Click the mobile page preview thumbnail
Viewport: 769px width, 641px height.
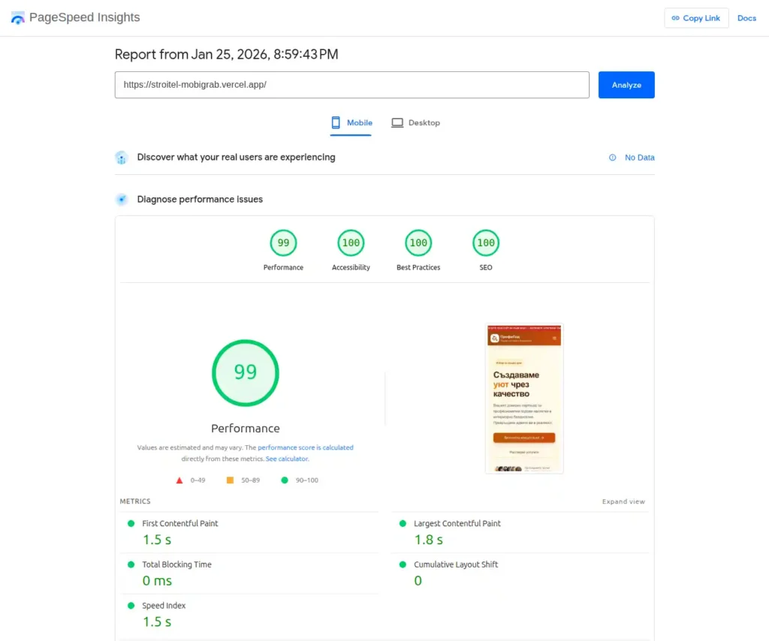(x=524, y=399)
